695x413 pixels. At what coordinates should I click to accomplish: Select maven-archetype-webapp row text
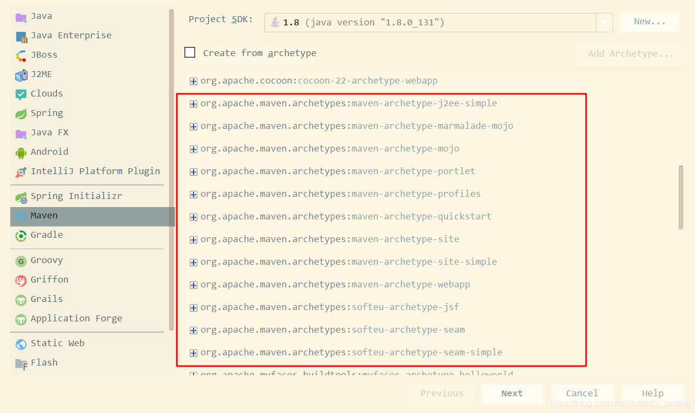[x=335, y=285]
